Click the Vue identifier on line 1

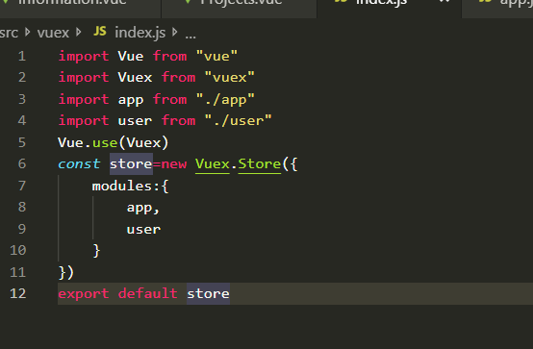(x=131, y=56)
